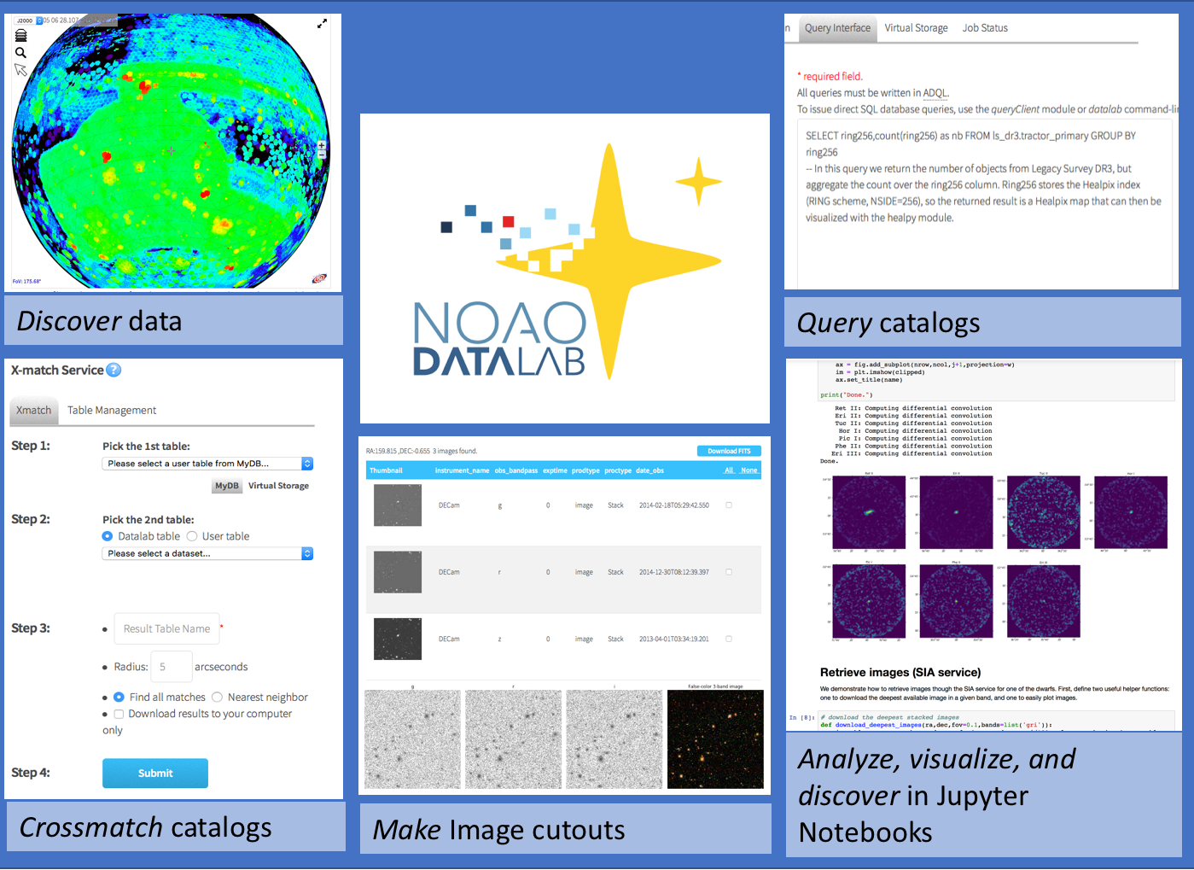Click into the Result Table Name field
1194x870 pixels.
pyautogui.click(x=166, y=629)
